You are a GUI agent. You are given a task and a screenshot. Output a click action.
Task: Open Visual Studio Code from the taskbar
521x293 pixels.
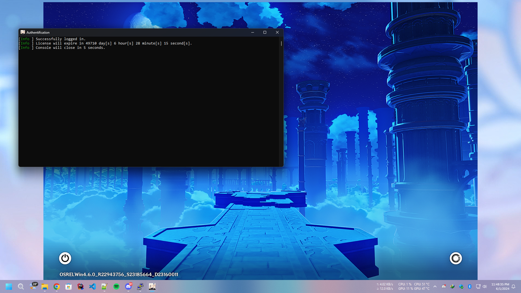click(x=92, y=286)
